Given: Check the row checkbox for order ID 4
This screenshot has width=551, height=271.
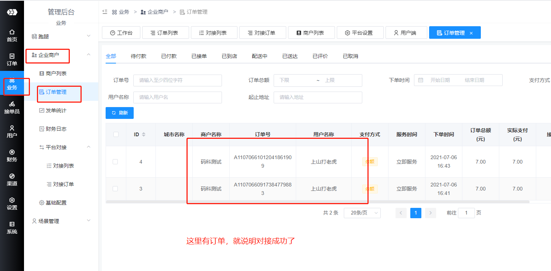Looking at the screenshot, I should pyautogui.click(x=116, y=162).
